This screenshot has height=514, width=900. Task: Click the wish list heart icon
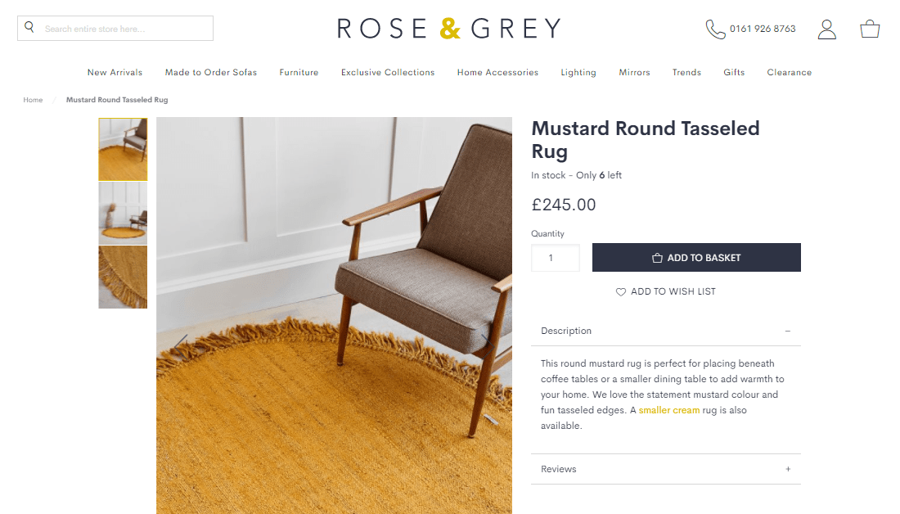click(620, 291)
